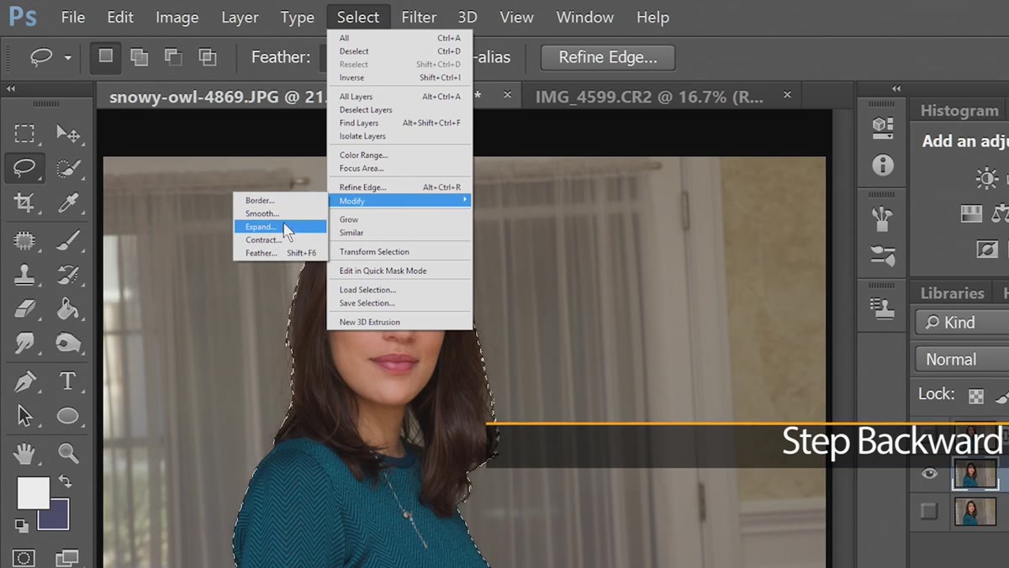Close the IMG_4599.CR2 document tab

point(787,95)
